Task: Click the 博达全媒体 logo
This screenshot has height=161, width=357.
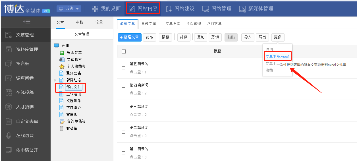Action: point(27,9)
